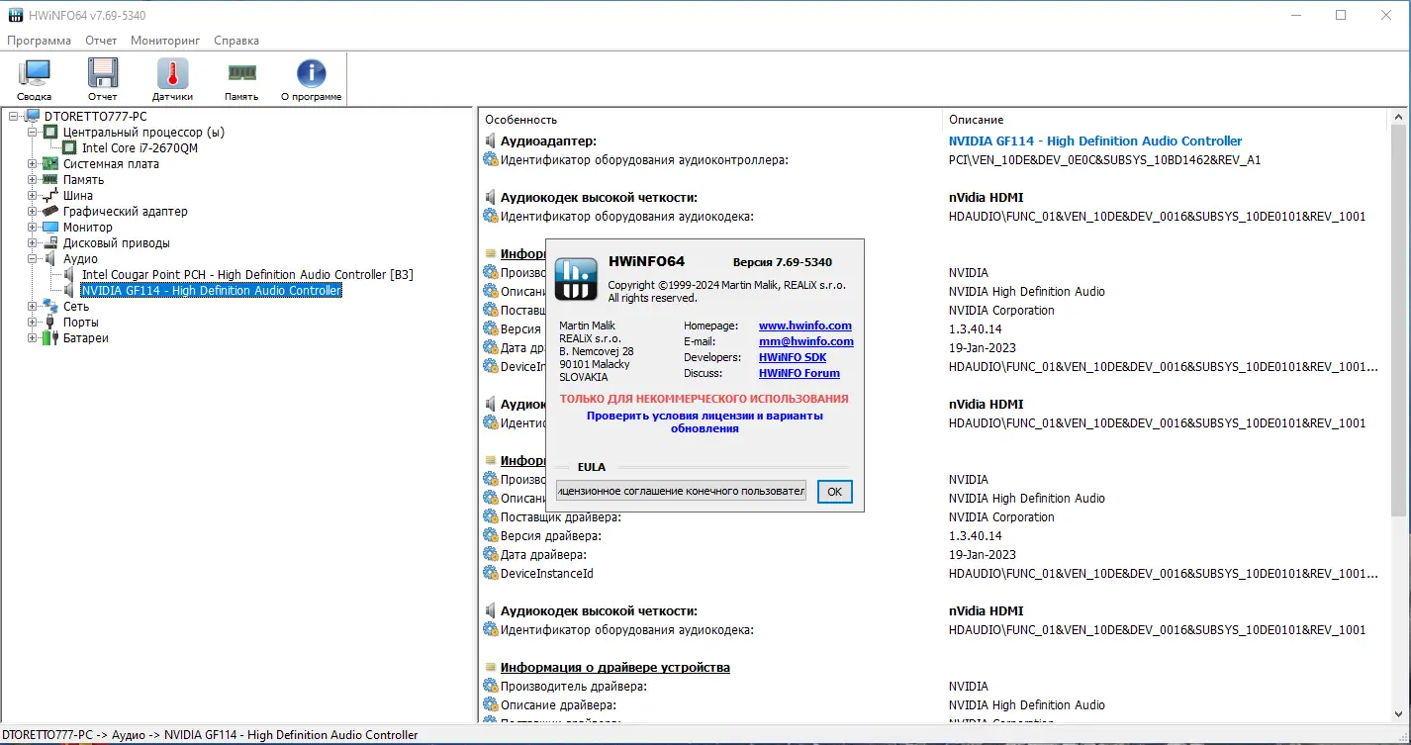Collapse the DTORETTO777-PC root node
Screen dimensions: 1411x745
coord(14,117)
